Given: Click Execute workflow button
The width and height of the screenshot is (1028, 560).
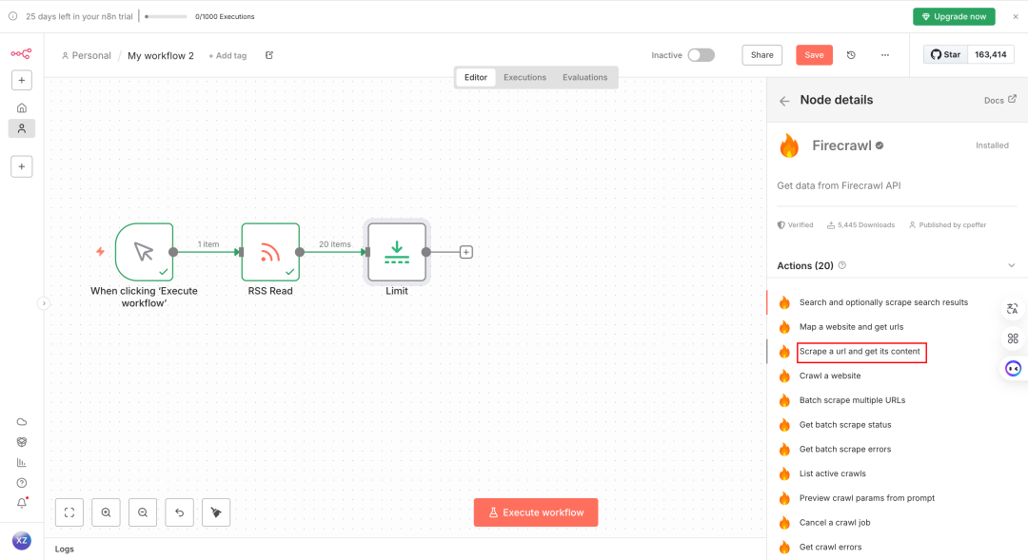Looking at the screenshot, I should [536, 512].
